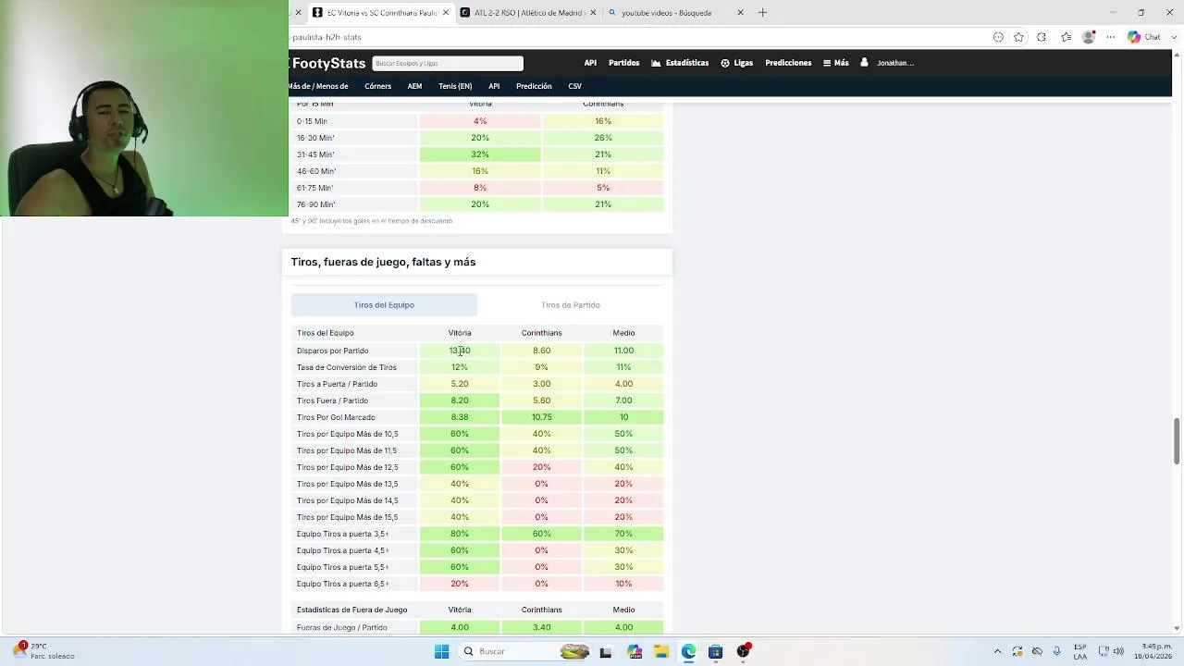The height and width of the screenshot is (666, 1184).
Task: Open browser extensions puzzle icon
Action: 1042,37
